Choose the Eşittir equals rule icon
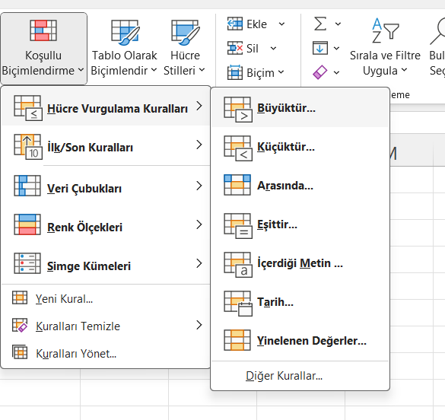The height and width of the screenshot is (420, 445). click(x=238, y=226)
